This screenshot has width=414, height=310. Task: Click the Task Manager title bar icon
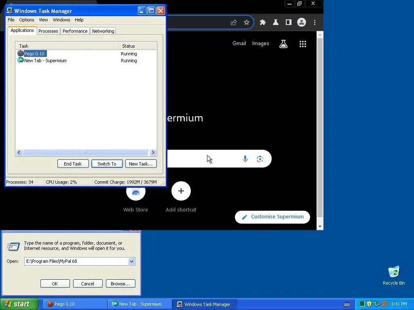click(10, 10)
